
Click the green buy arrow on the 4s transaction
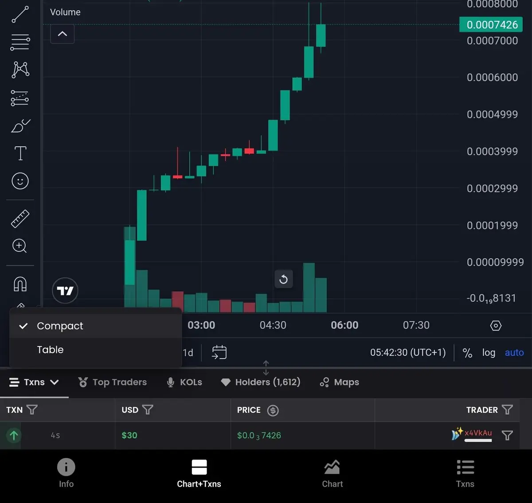coord(14,436)
